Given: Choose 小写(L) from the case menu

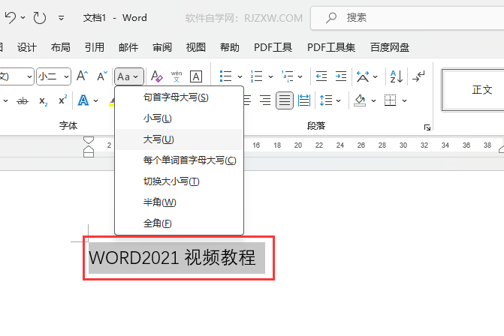Looking at the screenshot, I should pyautogui.click(x=179, y=118).
